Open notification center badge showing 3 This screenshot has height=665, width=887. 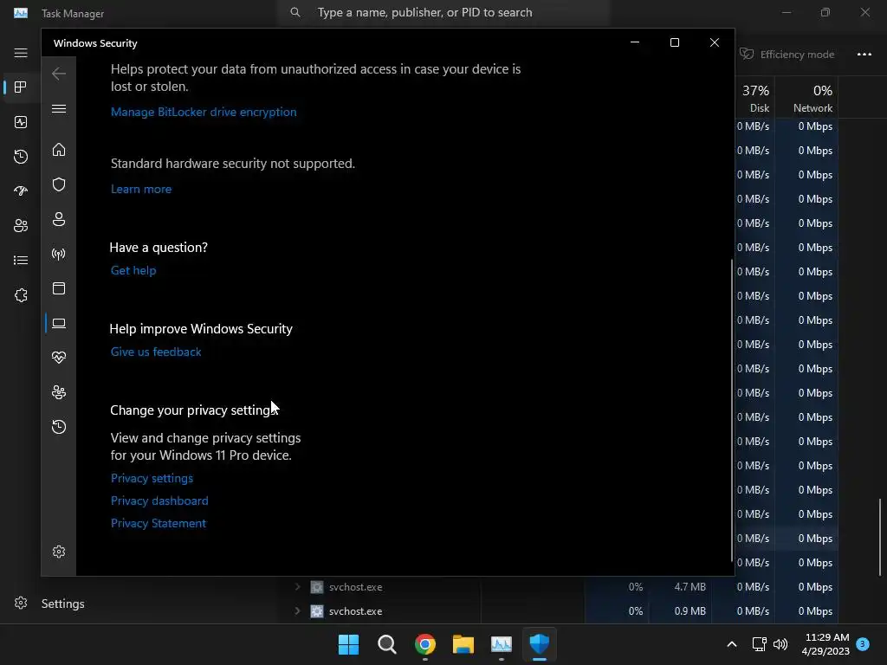(863, 644)
